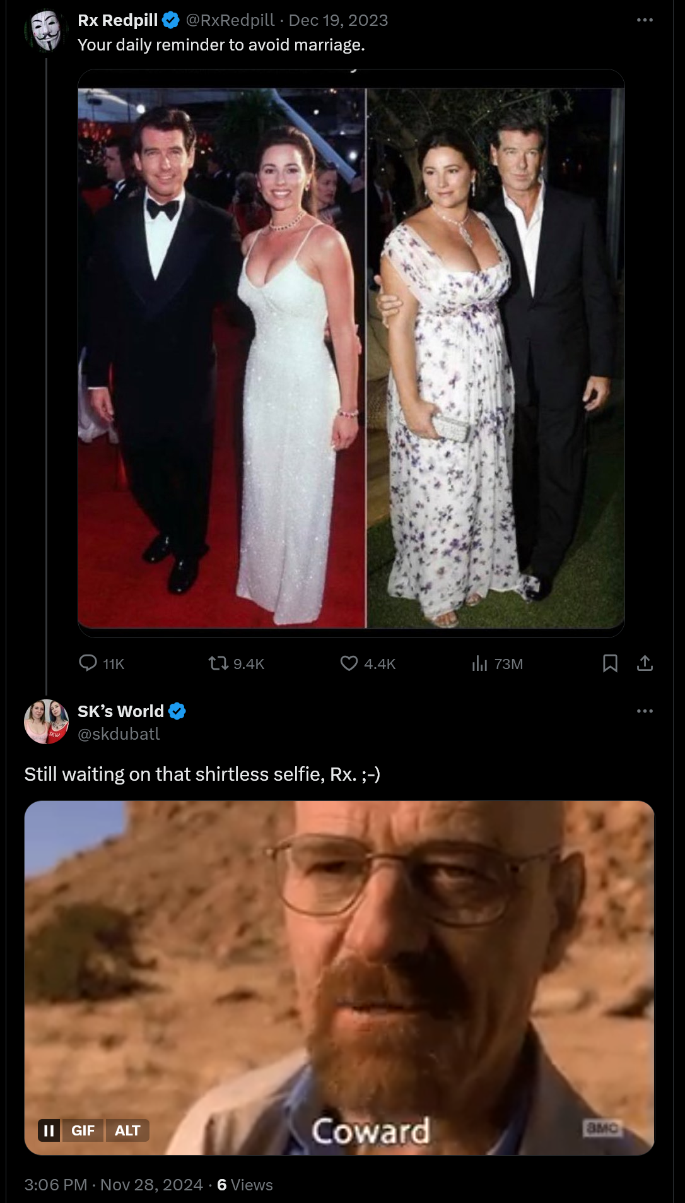Click the reply icon on Rx Redpill's tweet
The width and height of the screenshot is (685, 1203).
(88, 663)
